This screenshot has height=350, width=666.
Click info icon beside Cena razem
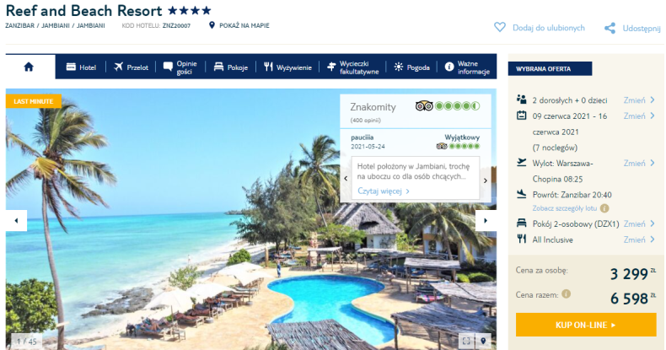coord(566,294)
